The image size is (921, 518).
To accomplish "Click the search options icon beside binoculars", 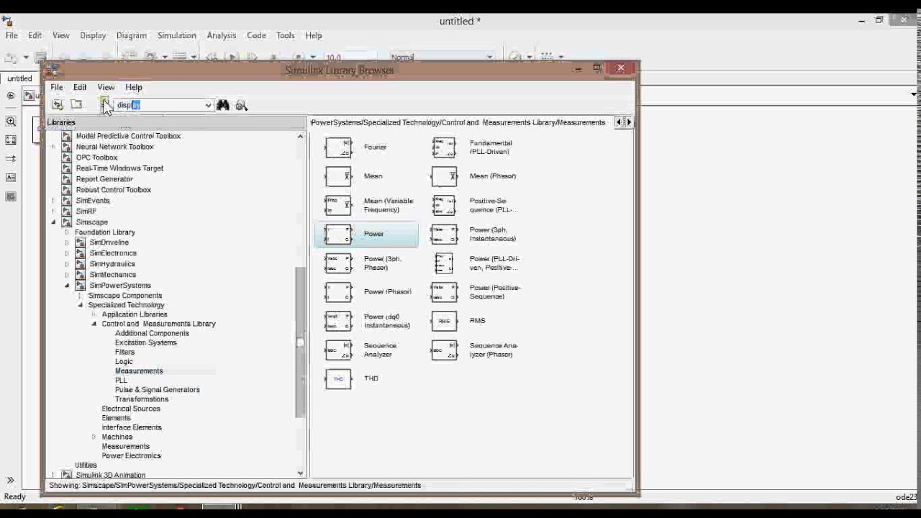I will pos(242,105).
